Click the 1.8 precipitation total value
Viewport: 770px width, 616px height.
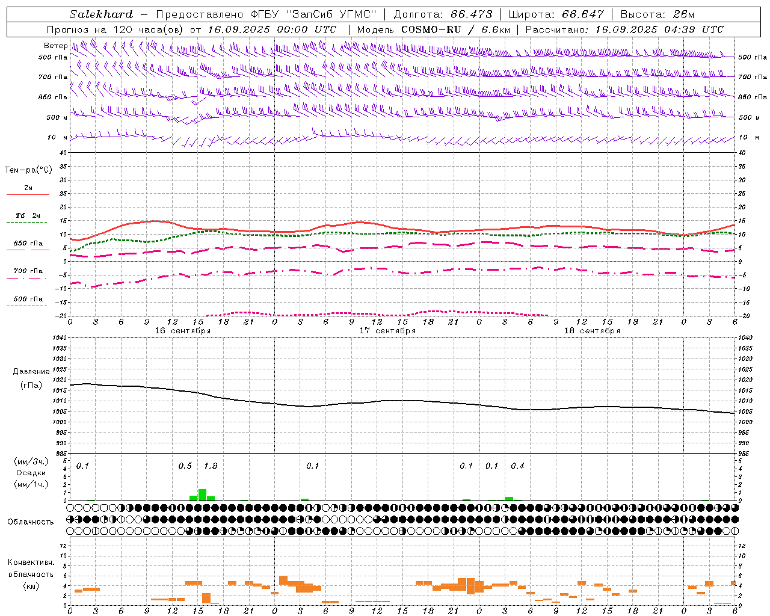click(x=211, y=466)
